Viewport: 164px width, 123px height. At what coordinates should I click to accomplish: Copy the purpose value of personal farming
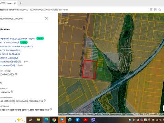pos(45,100)
